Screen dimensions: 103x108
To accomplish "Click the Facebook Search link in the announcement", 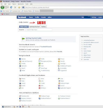I will point(46,47).
